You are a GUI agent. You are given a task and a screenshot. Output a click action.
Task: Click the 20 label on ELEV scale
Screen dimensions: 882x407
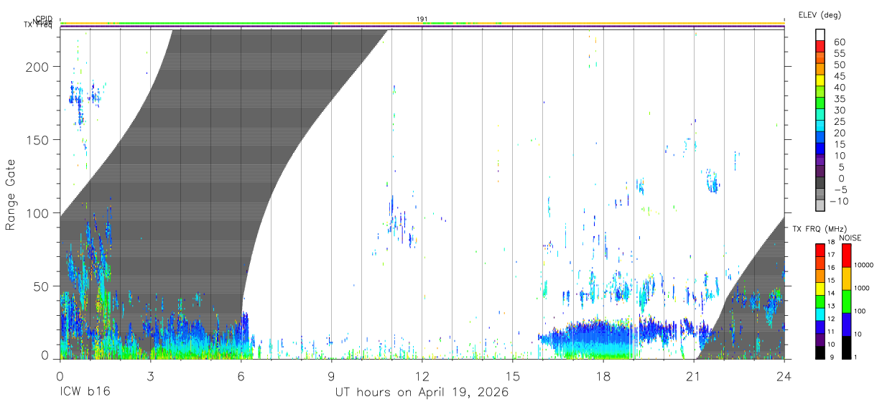point(839,134)
